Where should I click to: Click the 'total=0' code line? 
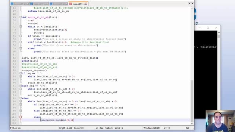coord(33,23)
